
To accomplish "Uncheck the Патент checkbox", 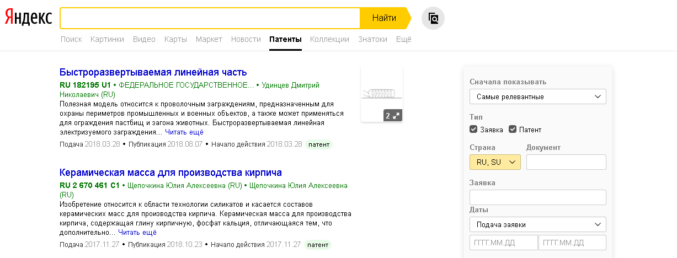I will tap(513, 130).
